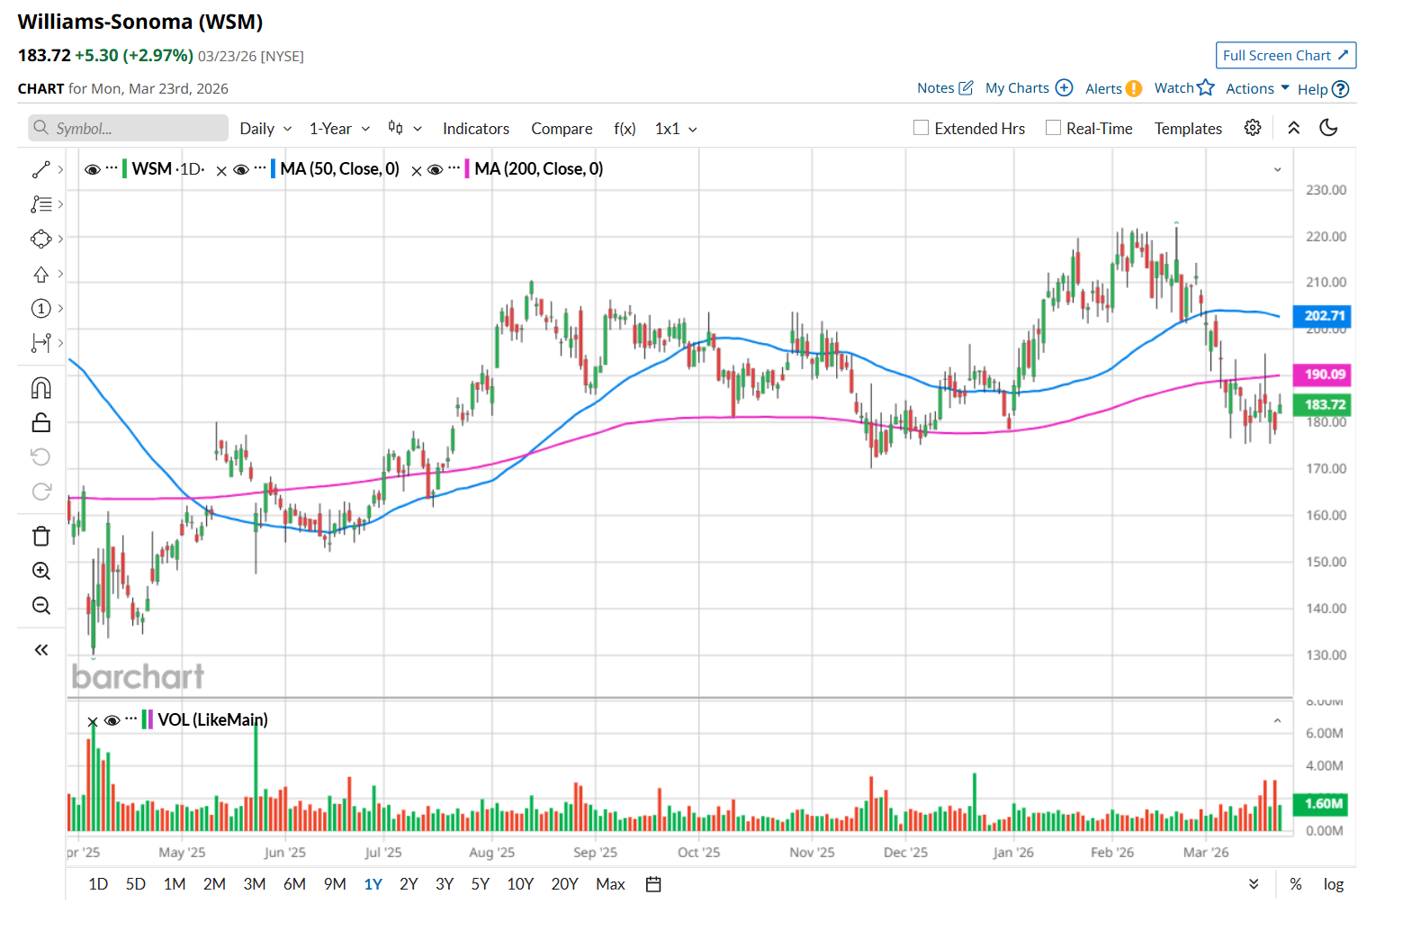The image size is (1412, 931).
Task: Click the Full Screen Chart button
Action: 1285,56
